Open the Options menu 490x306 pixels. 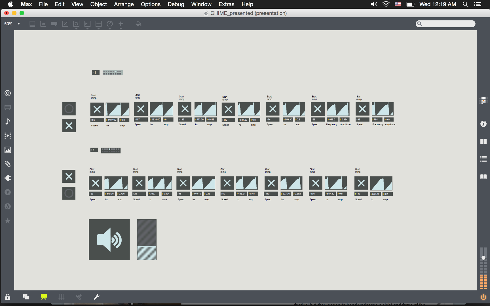[x=151, y=4]
